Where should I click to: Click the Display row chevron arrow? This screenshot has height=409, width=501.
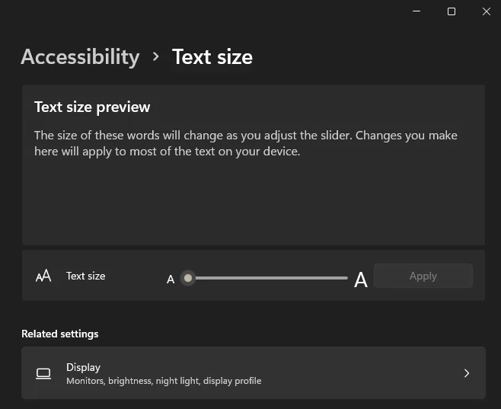(x=467, y=373)
